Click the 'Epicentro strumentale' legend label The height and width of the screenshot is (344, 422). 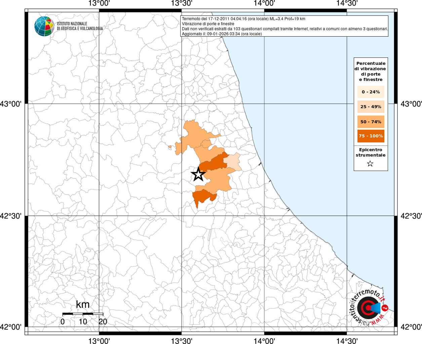(x=371, y=152)
